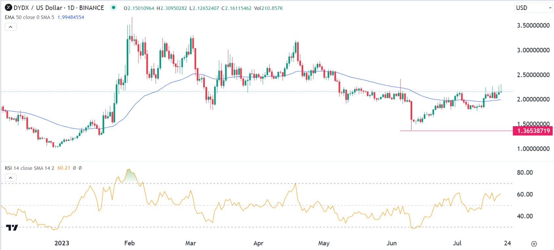Click the Mar time axis label

point(191,243)
